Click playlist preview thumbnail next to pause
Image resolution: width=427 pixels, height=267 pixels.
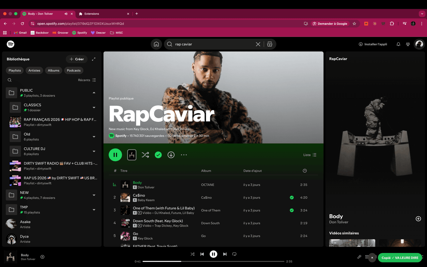[132, 155]
